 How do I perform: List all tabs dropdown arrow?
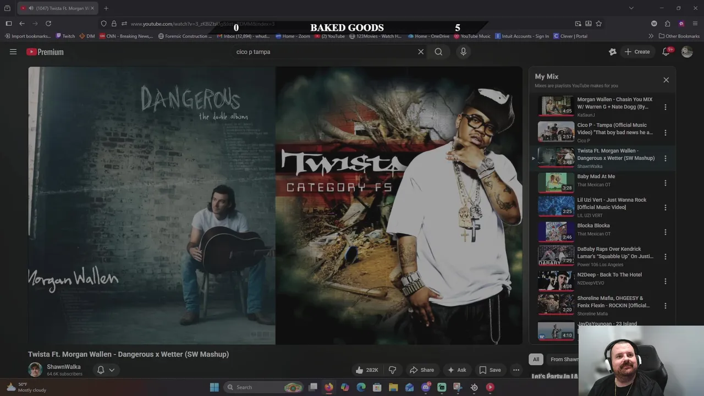click(631, 8)
